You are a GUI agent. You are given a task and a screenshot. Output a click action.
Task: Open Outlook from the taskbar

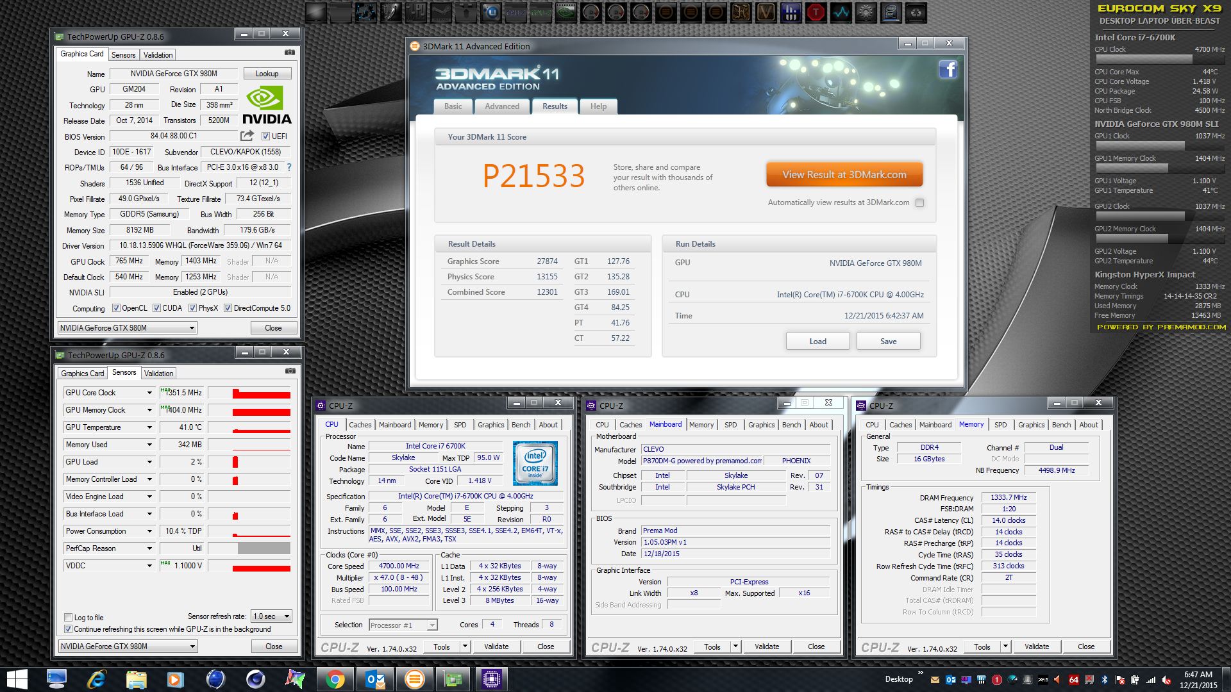tap(375, 679)
